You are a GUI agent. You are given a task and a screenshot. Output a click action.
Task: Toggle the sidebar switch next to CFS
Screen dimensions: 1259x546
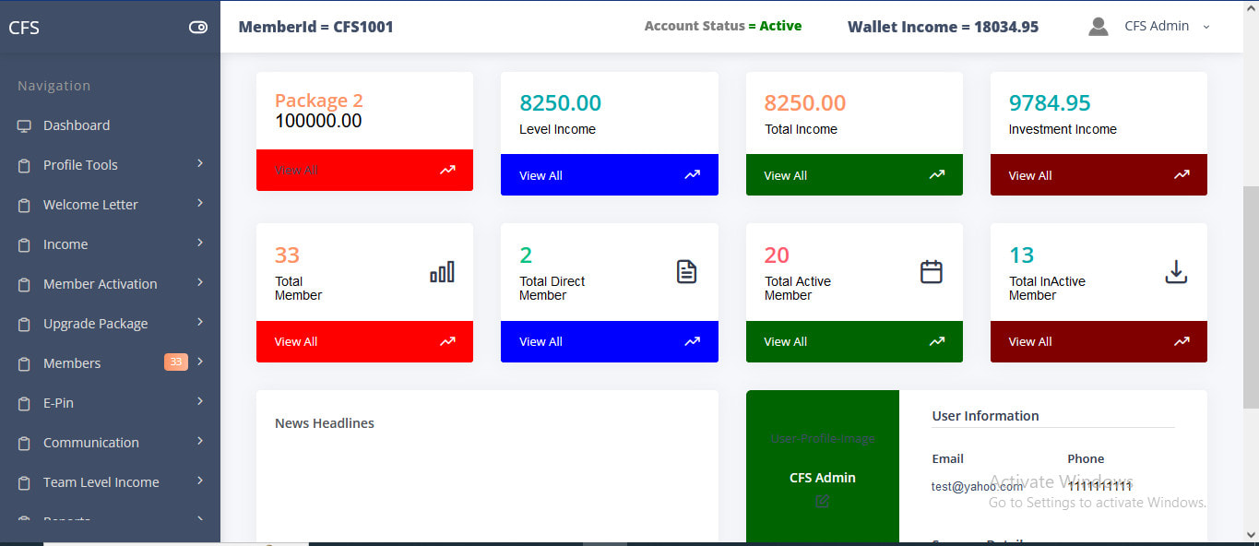pos(198,27)
